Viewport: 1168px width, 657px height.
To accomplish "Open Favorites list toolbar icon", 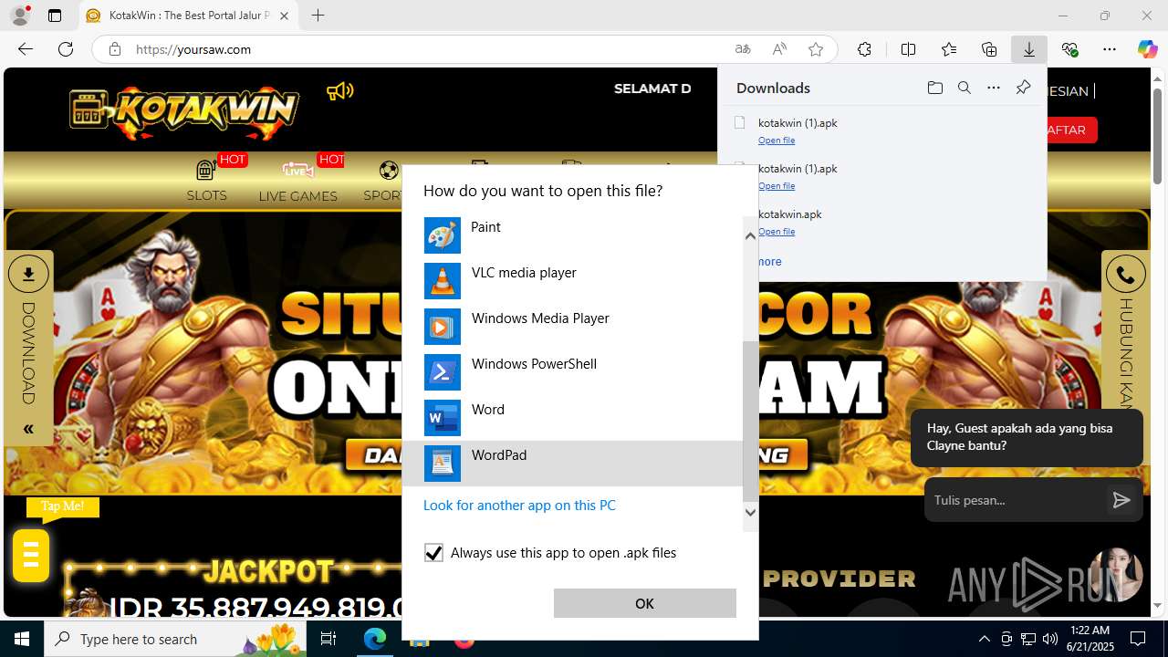I will point(949,49).
